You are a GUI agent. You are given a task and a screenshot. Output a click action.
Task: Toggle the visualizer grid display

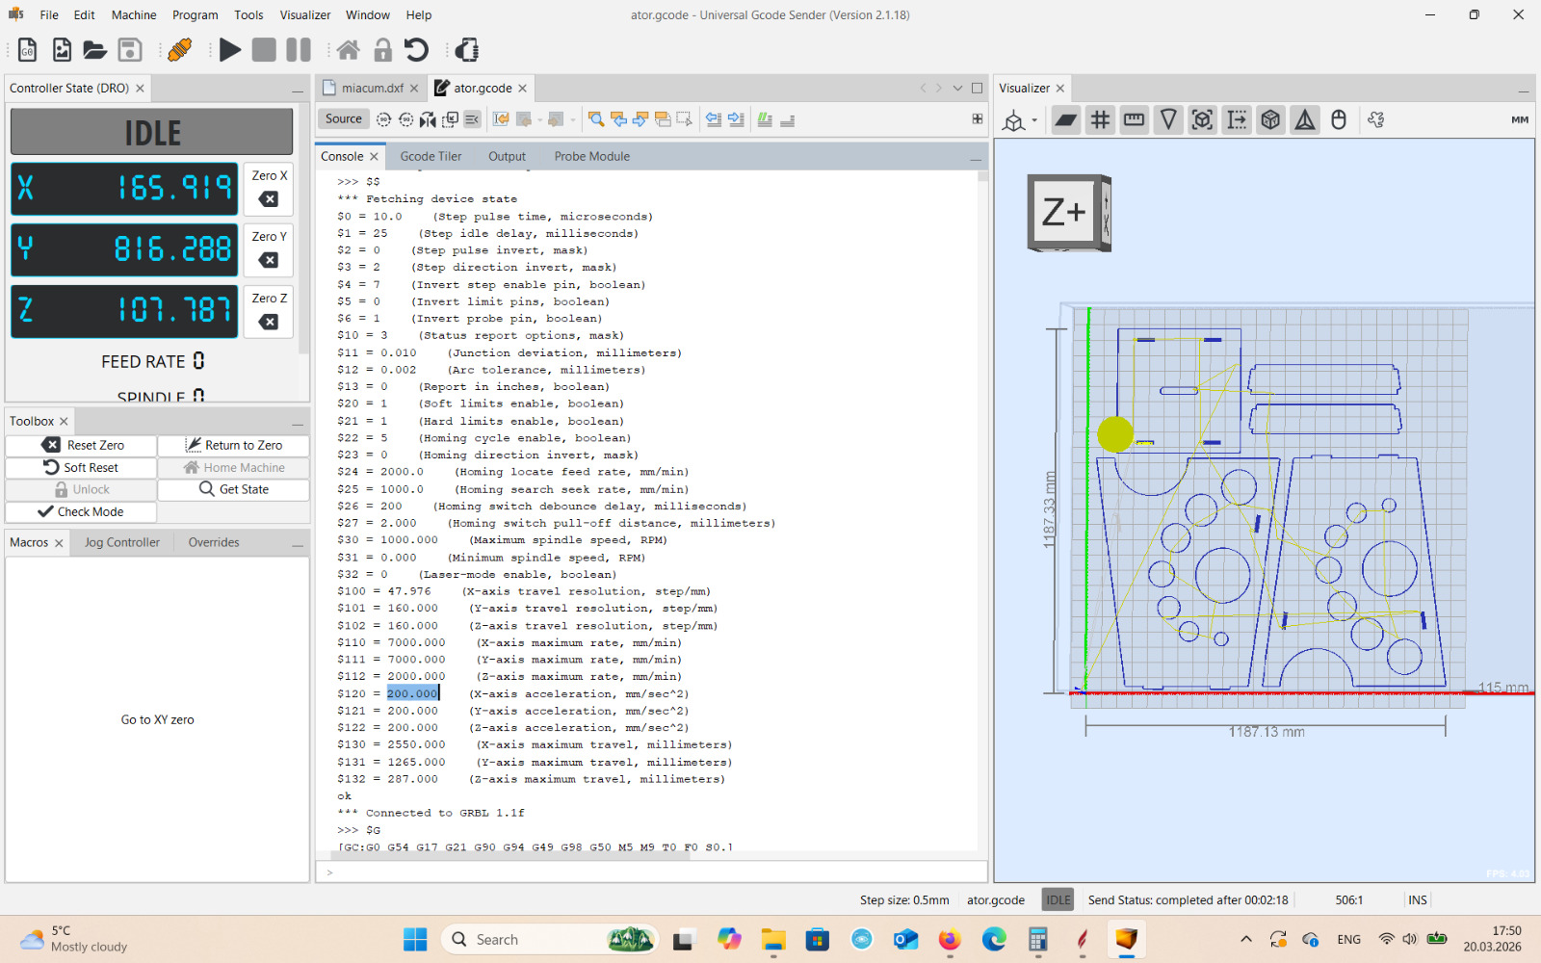click(x=1100, y=119)
